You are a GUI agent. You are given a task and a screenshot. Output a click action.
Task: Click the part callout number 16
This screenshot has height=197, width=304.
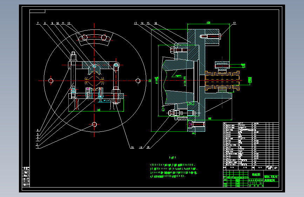pos(155,23)
